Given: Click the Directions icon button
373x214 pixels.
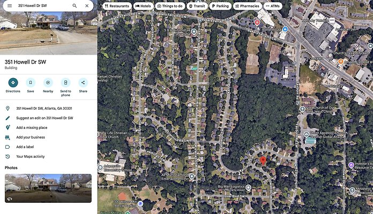Looking at the screenshot, I should [x=13, y=82].
